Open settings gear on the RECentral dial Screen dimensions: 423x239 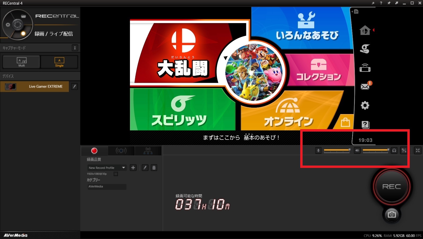(x=8, y=25)
